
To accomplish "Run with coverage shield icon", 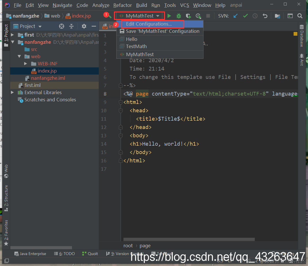I will coord(188,16).
